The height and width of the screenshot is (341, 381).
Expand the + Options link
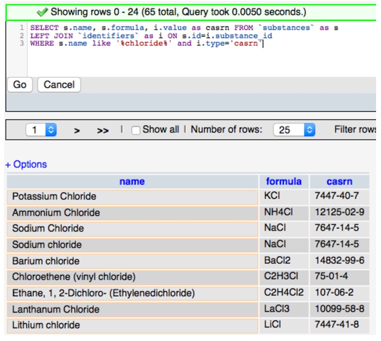pyautogui.click(x=26, y=165)
